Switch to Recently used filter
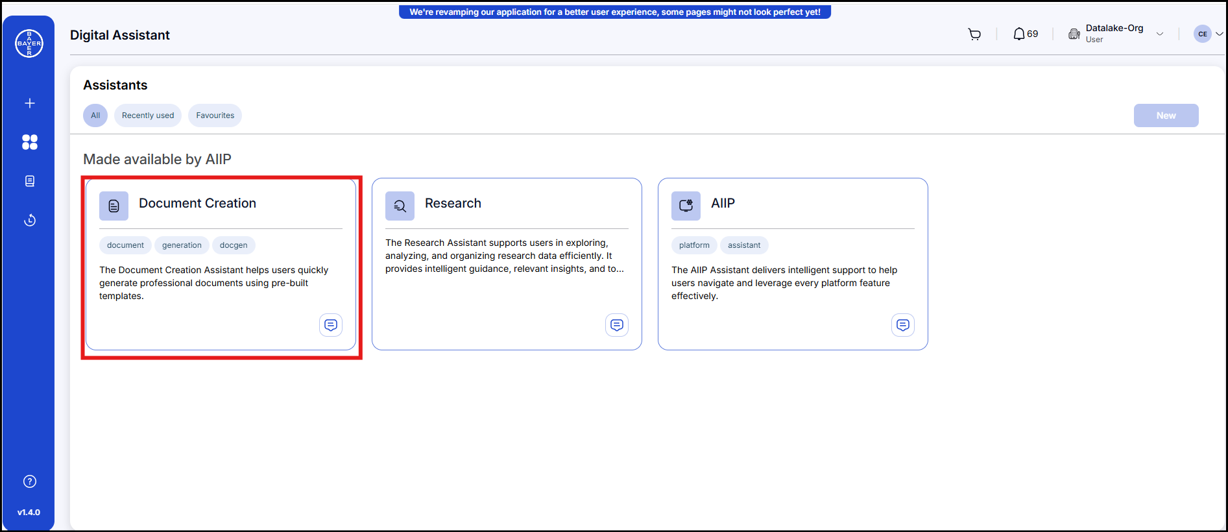1228x532 pixels. pyautogui.click(x=148, y=115)
